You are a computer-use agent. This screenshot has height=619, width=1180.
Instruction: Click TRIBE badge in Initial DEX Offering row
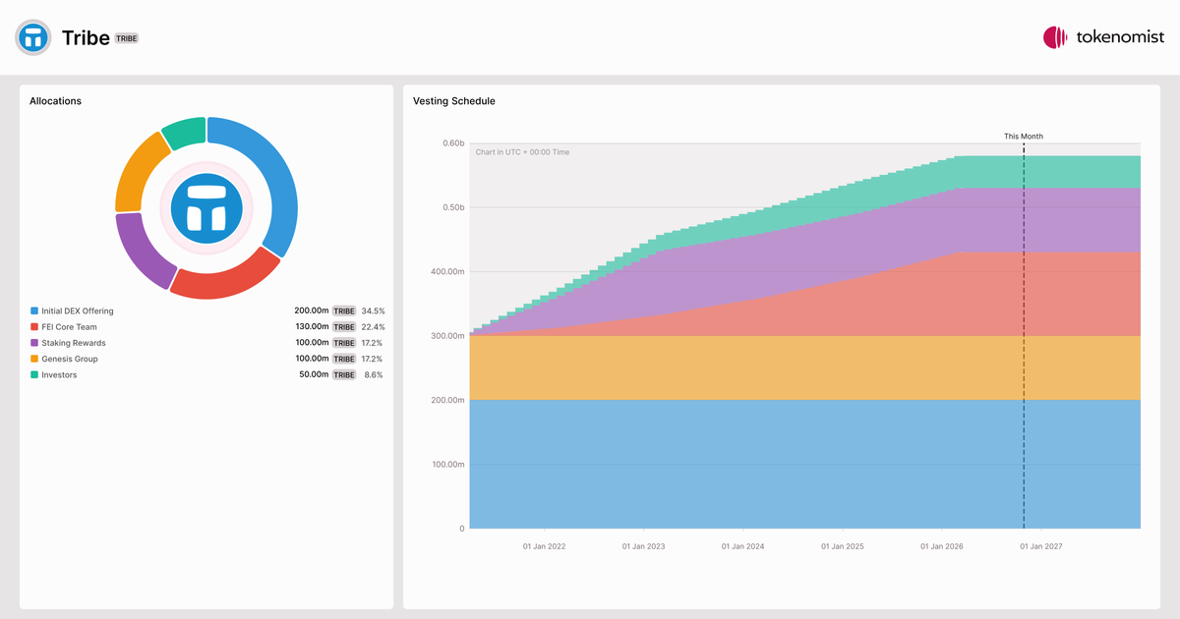[x=343, y=311]
